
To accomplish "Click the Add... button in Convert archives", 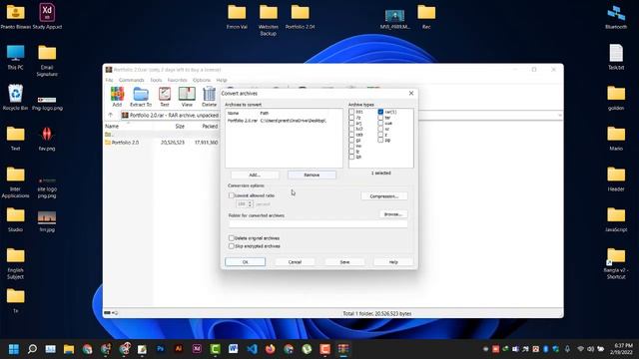I will (255, 176).
